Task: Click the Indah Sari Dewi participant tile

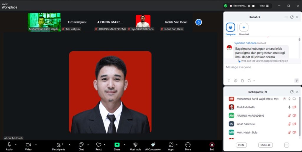Action: (176, 22)
